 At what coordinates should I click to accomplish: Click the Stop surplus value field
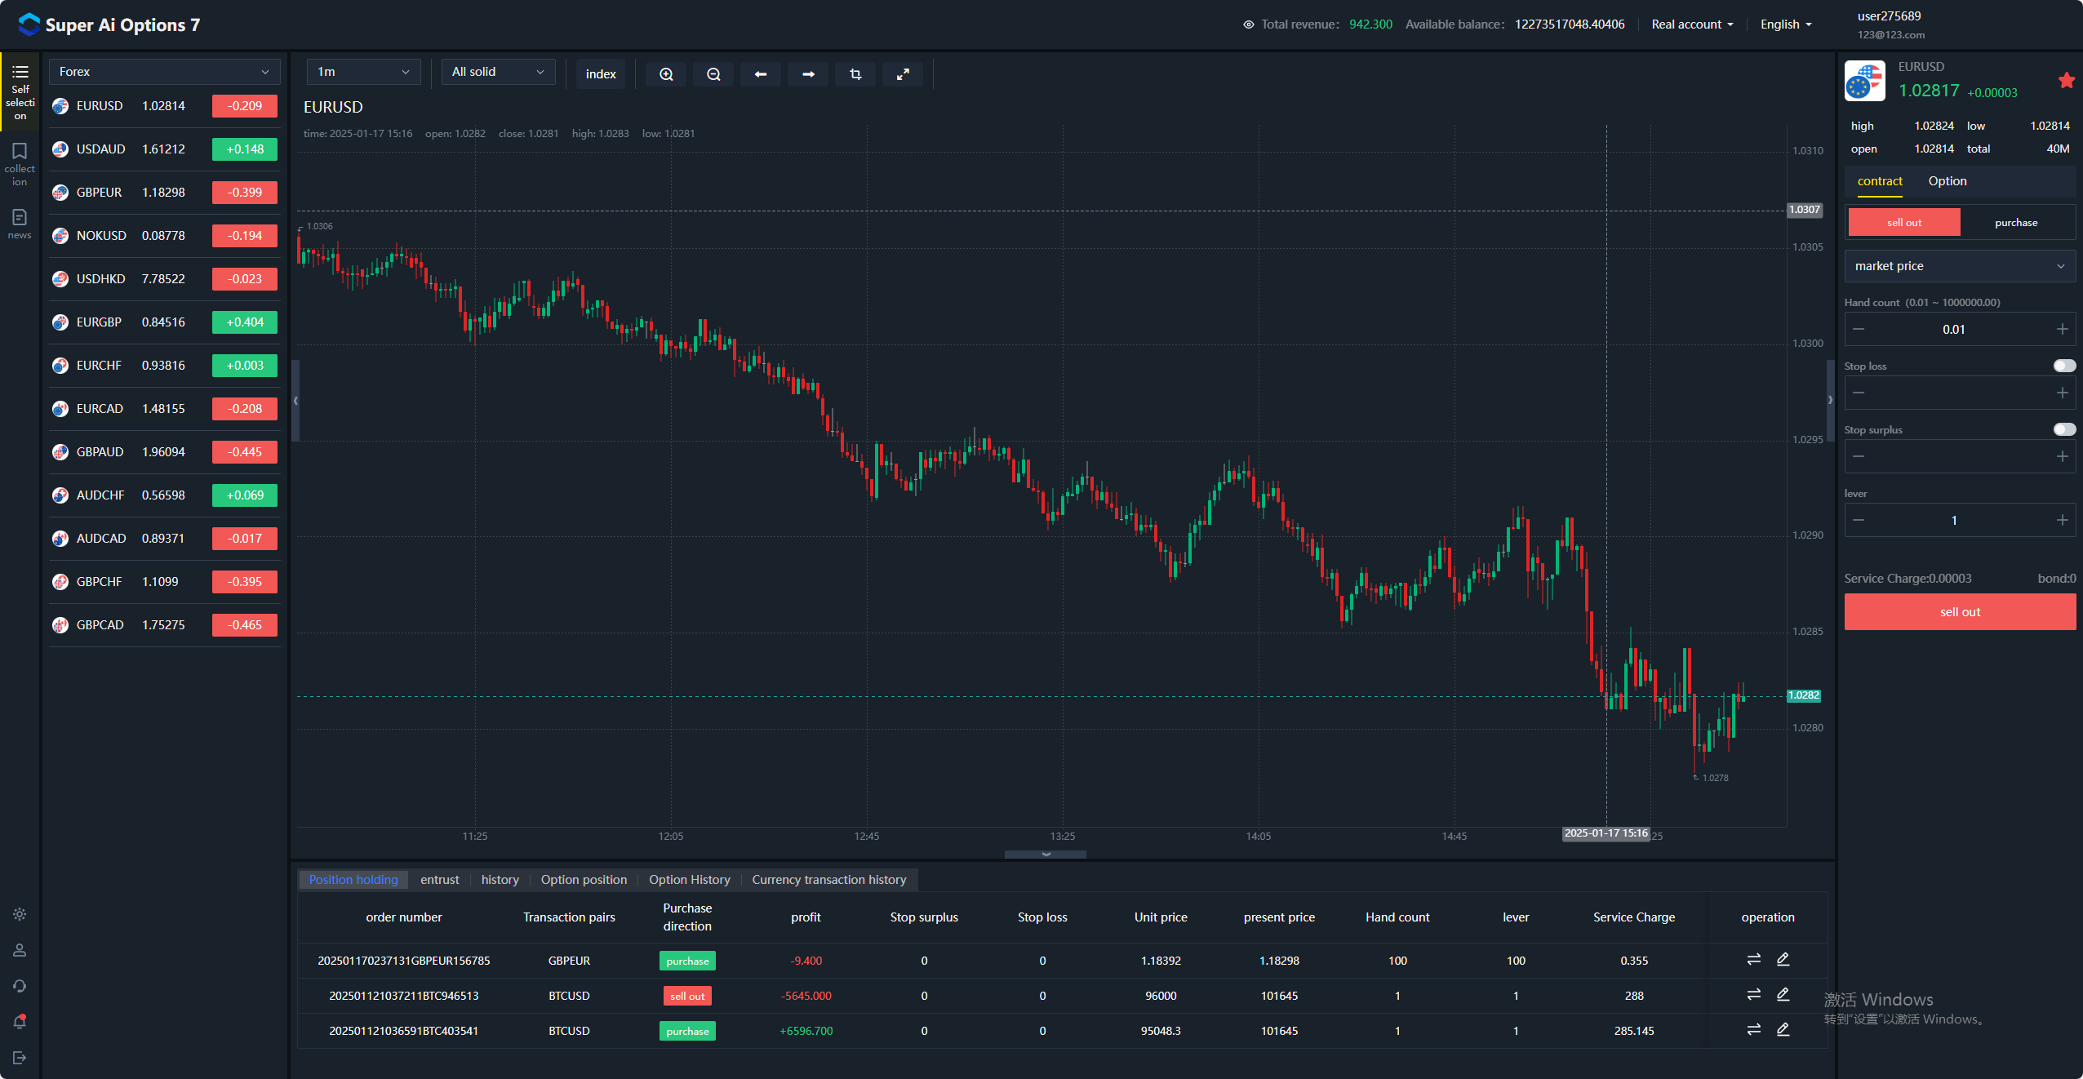(x=1960, y=456)
